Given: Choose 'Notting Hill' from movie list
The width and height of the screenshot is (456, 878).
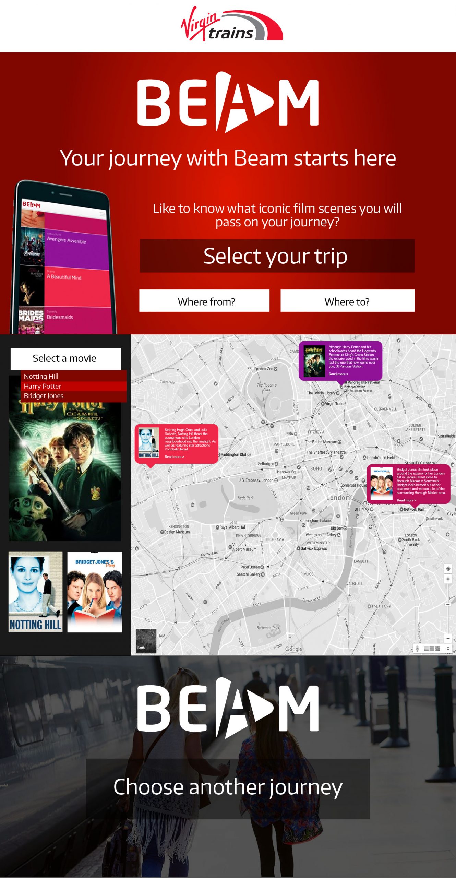Looking at the screenshot, I should [73, 376].
